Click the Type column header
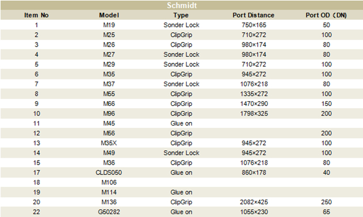 point(181,16)
